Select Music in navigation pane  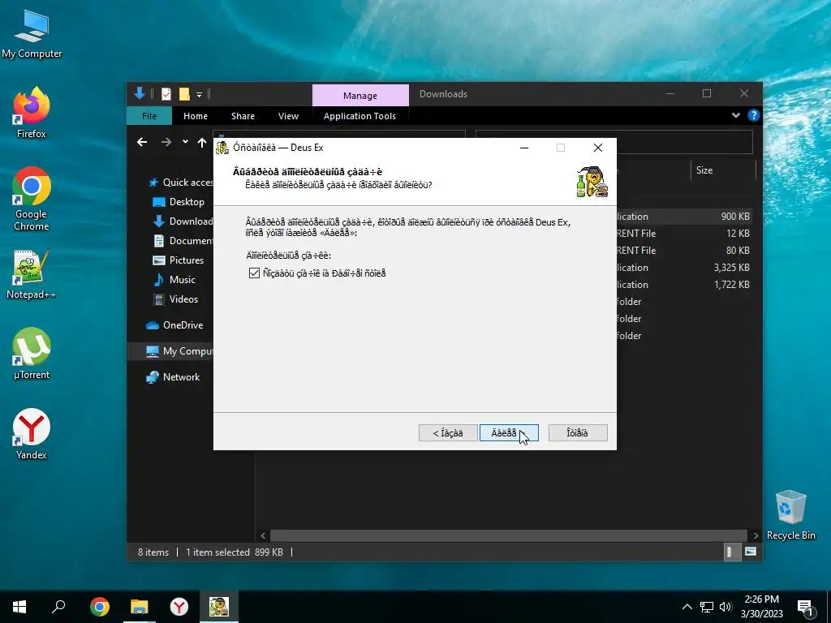pyautogui.click(x=174, y=280)
